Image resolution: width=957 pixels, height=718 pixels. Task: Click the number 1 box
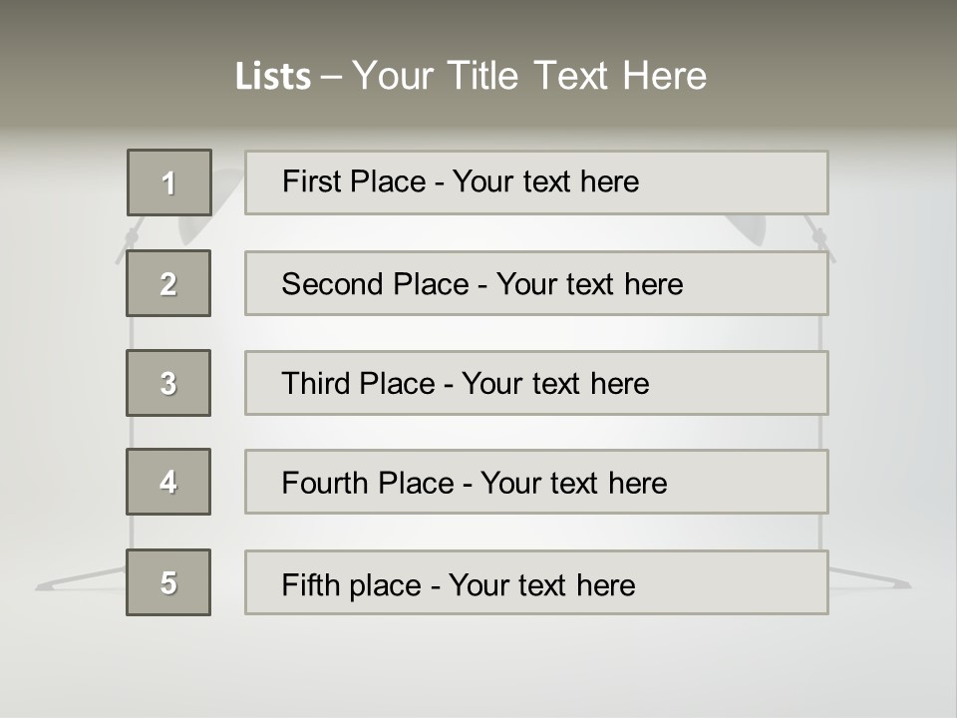169,182
